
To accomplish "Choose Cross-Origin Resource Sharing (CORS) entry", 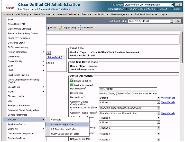I will click(23, 81).
